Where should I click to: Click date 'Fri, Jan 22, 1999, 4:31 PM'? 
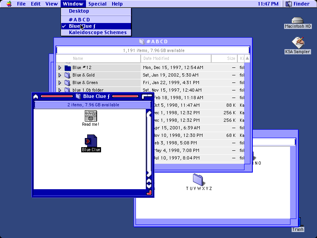pos(171,83)
